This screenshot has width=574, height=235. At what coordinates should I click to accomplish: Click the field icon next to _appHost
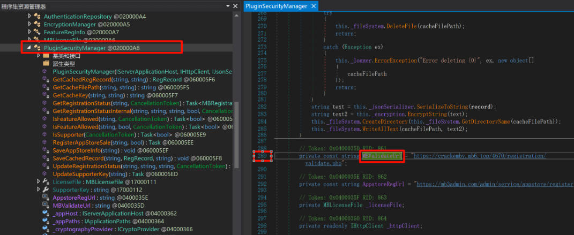46,213
